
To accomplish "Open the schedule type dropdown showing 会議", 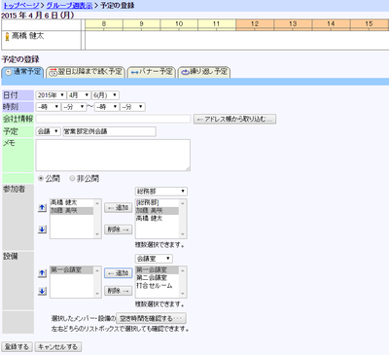I will (49, 131).
